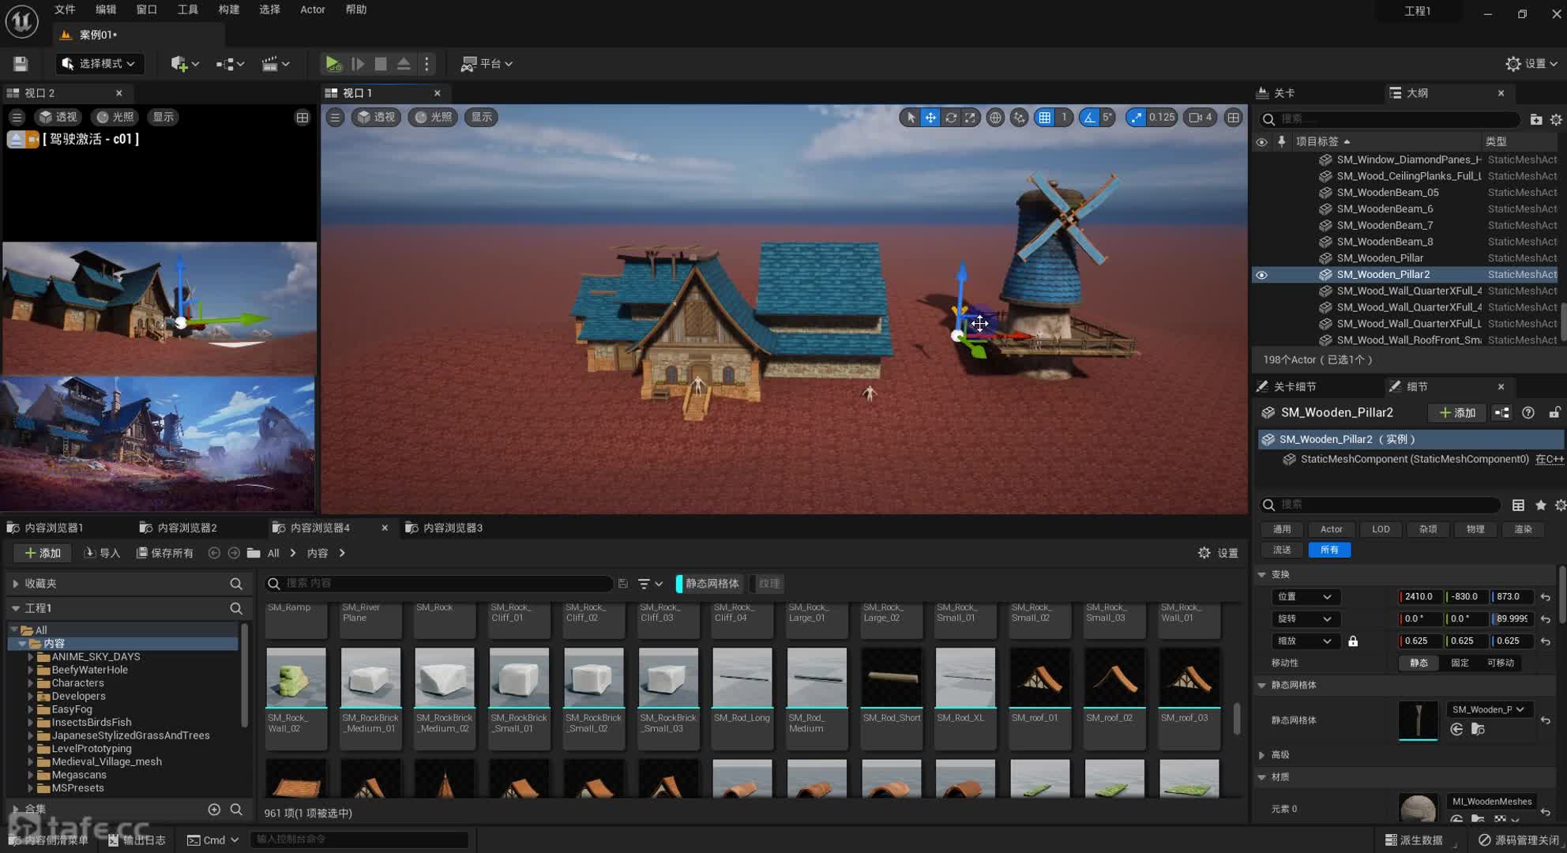Open Viewport 2 hamburger options menu
This screenshot has height=853, width=1567.
pos(17,117)
